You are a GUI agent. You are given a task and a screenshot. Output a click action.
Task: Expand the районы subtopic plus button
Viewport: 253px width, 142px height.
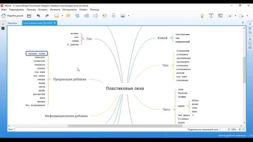[x=68, y=45]
